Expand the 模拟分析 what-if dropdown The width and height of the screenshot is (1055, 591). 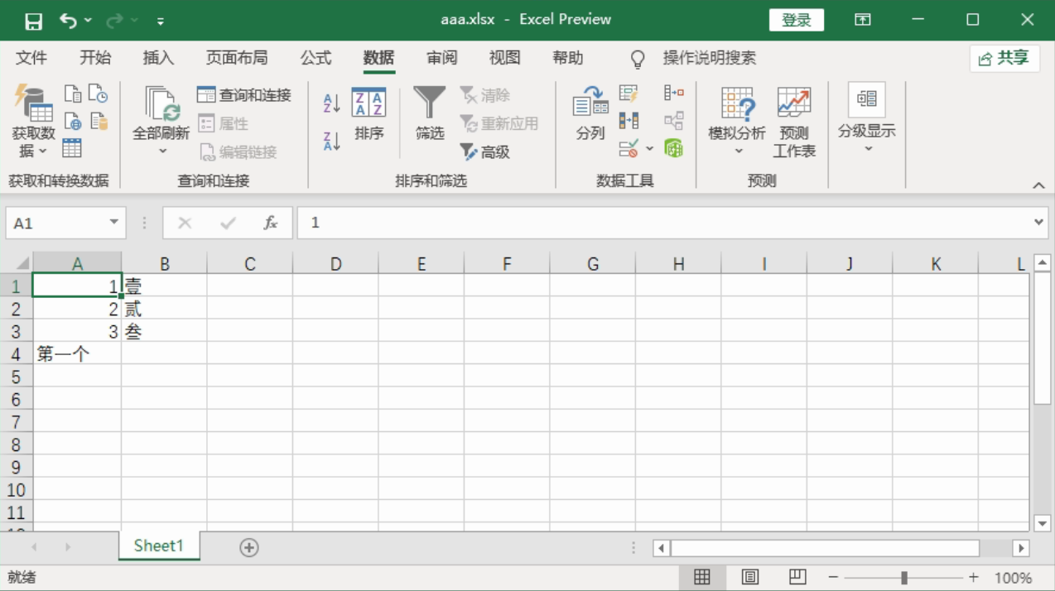pyautogui.click(x=737, y=151)
